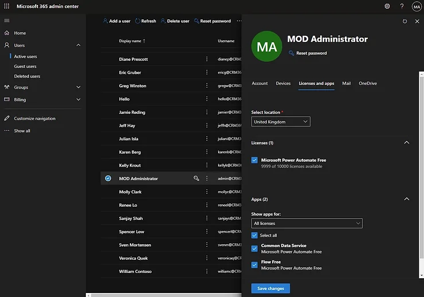Click the Add a user toolbar item
The image size is (424, 297).
(x=116, y=21)
